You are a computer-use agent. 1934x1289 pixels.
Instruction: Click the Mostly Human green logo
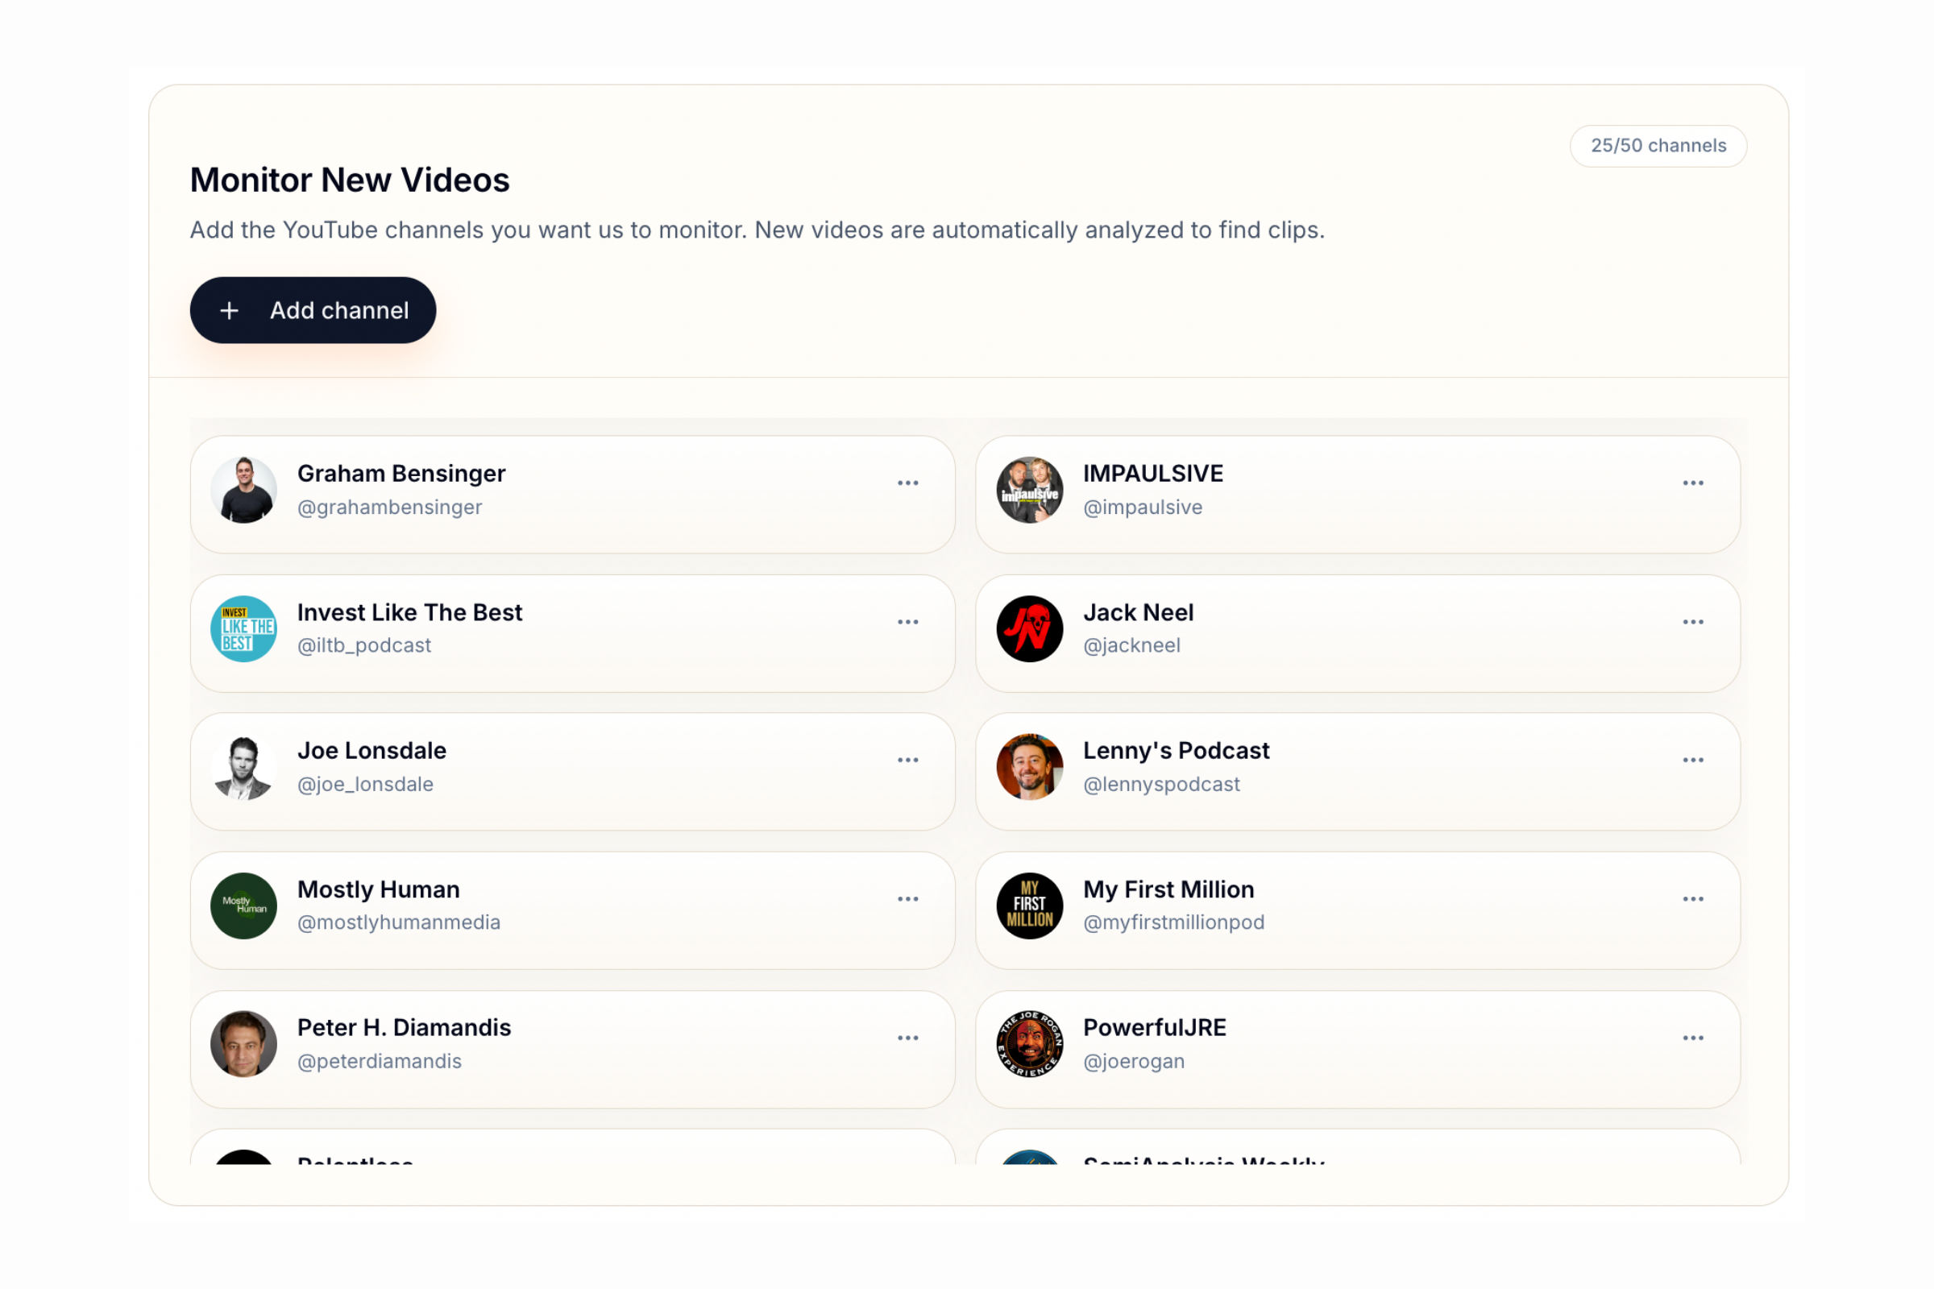[x=243, y=906]
